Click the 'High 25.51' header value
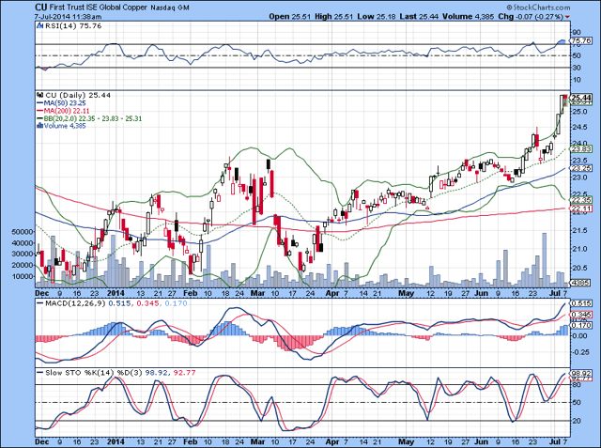The width and height of the screenshot is (601, 448). coord(333,17)
